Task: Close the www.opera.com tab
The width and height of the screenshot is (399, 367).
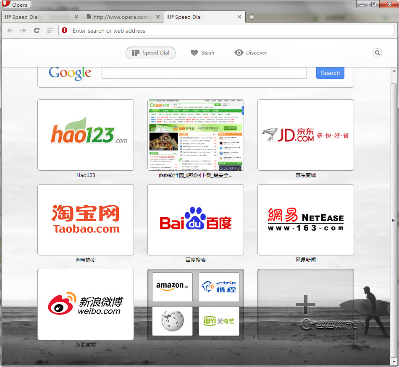Action: 158,17
